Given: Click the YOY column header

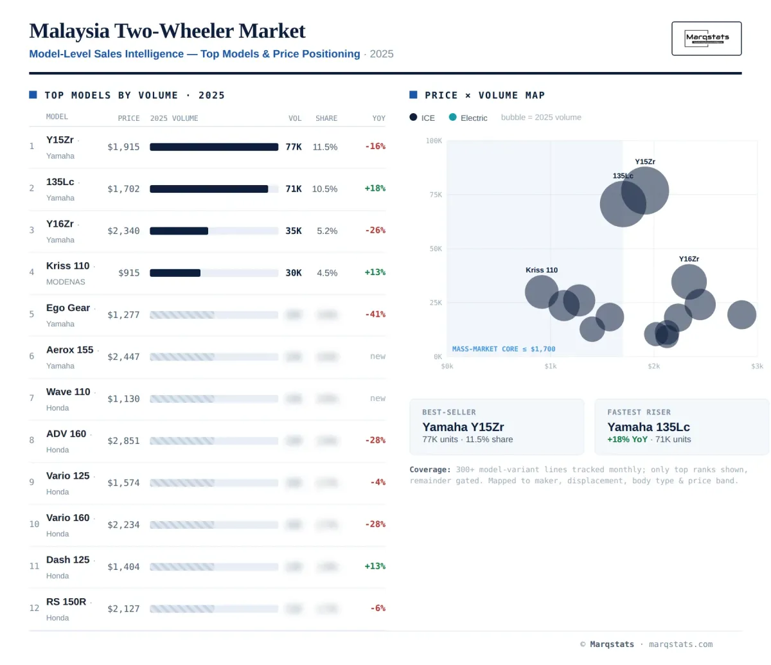Looking at the screenshot, I should tap(379, 118).
